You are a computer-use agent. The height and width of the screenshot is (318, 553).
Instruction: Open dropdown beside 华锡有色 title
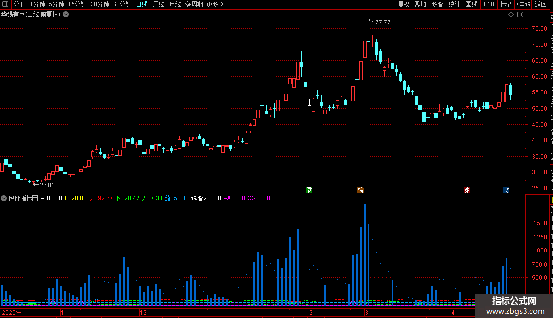[x=66, y=15]
